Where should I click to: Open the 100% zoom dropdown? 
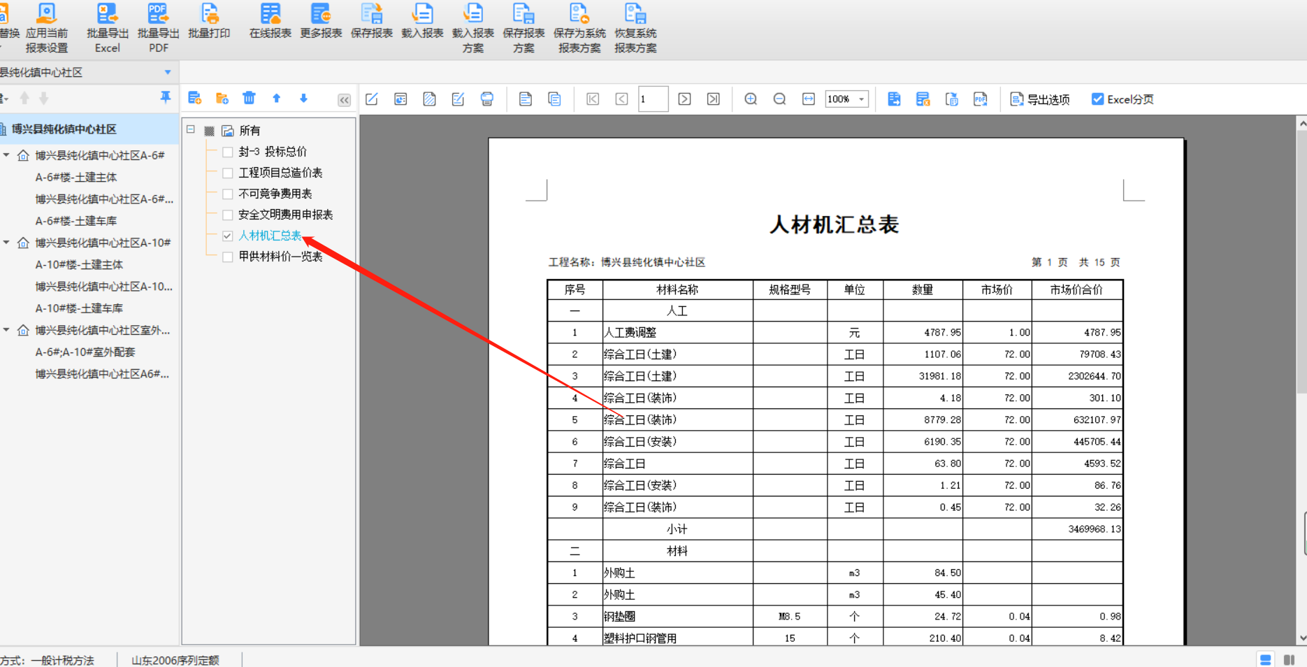pos(862,99)
